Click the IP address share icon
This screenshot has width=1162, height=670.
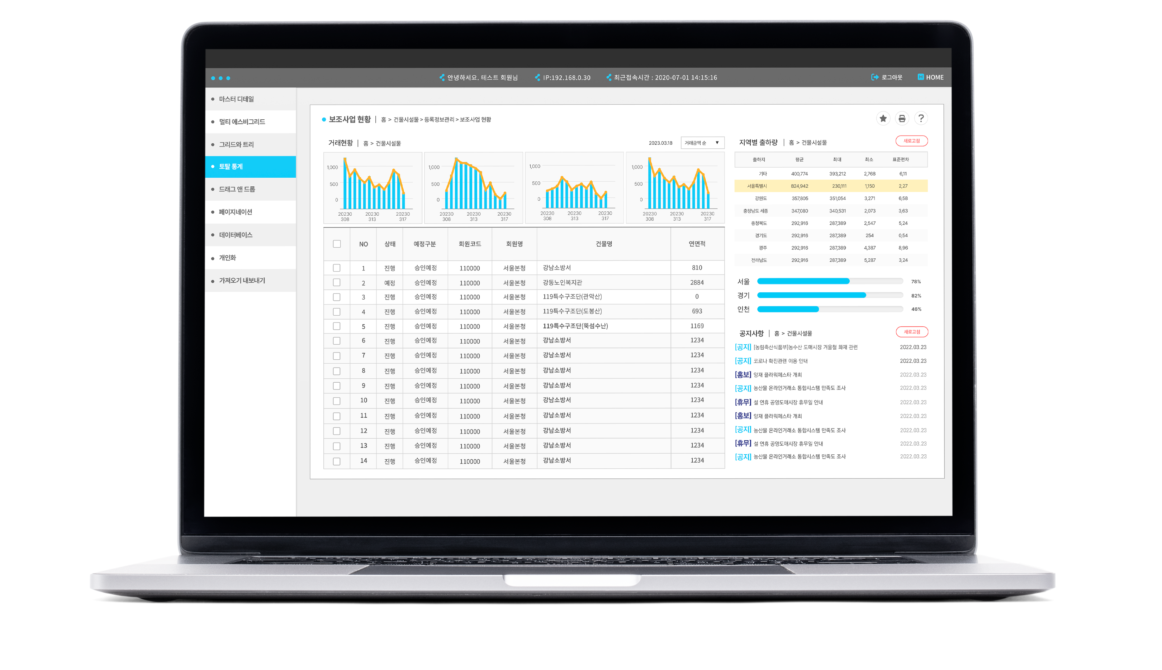click(537, 77)
